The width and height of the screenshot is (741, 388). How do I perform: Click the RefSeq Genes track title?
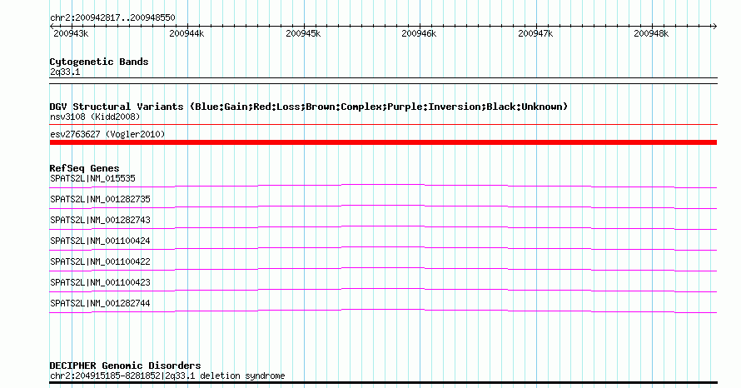(84, 168)
